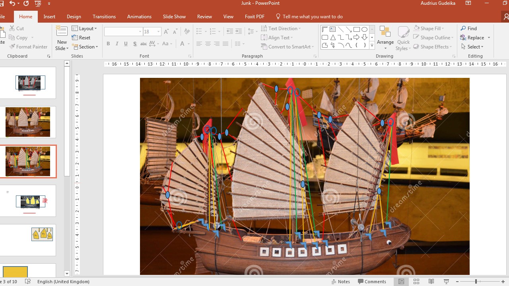Toggle text Shadow
509x286 pixels.
[135, 44]
